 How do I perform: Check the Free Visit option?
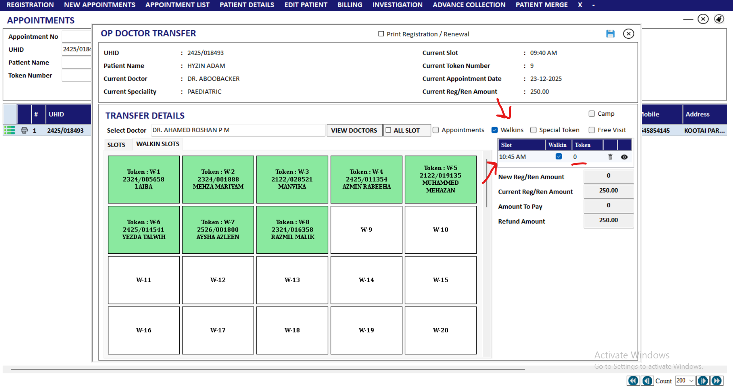click(x=592, y=130)
